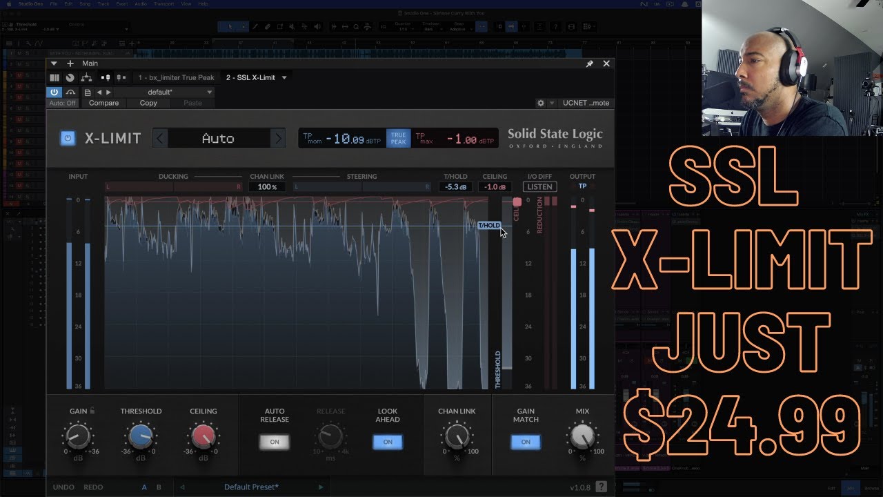Click the RELEASE time knob
The width and height of the screenshot is (883, 497).
pyautogui.click(x=330, y=436)
